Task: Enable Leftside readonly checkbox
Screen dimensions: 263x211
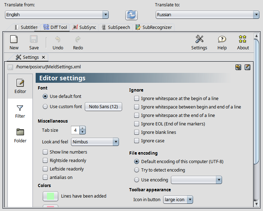Action: (45, 169)
